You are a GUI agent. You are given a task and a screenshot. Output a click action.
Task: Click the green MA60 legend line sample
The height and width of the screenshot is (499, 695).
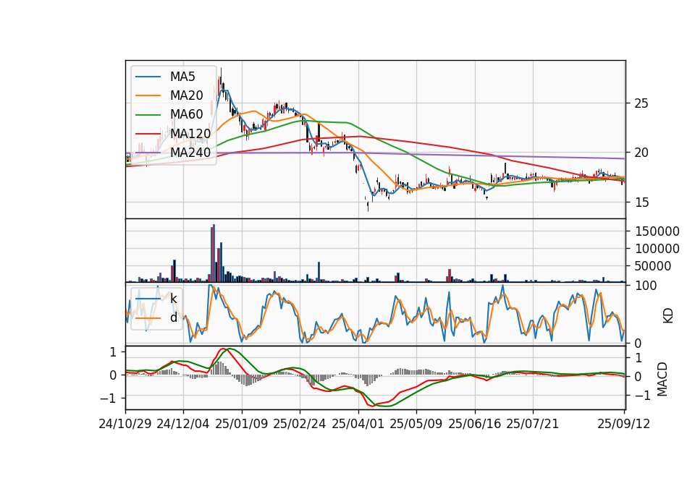[x=148, y=115]
